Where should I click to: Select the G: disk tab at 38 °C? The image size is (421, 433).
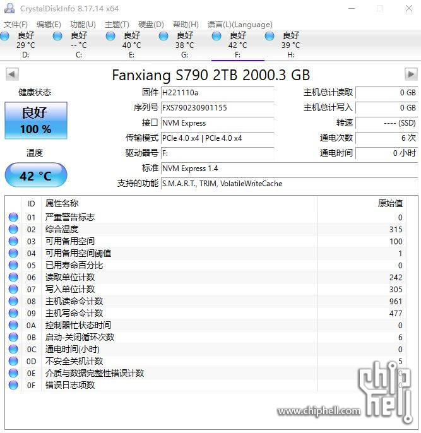click(185, 45)
